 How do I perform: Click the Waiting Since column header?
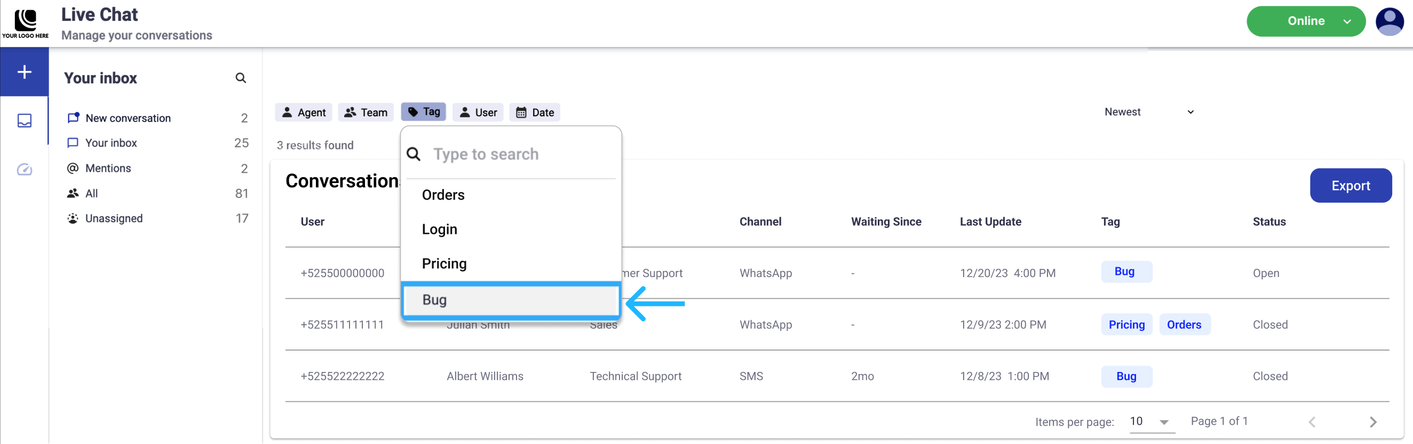tap(886, 221)
